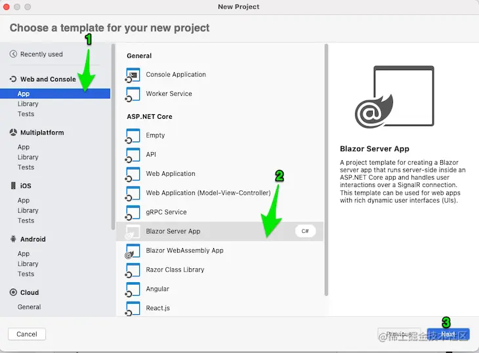This screenshot has height=353, width=479.
Task: Click the Multiplatform heading
Action: [x=42, y=133]
